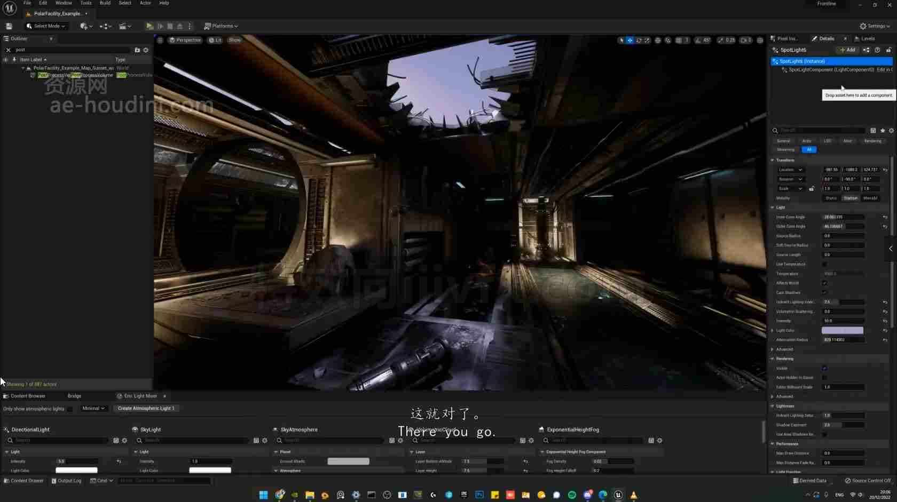Viewport: 897px width, 502px height.
Task: Activate the Rotate gizmo tool
Action: coord(639,40)
